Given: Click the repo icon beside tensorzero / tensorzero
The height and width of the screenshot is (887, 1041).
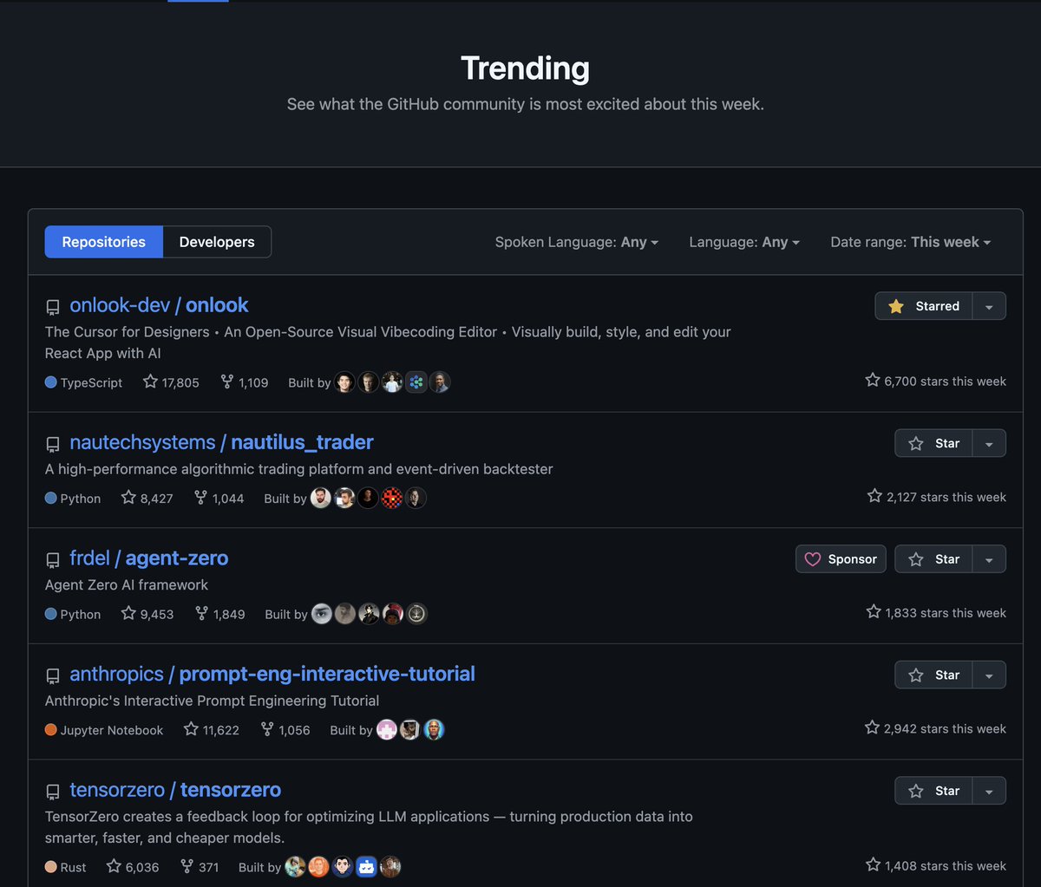Looking at the screenshot, I should [53, 792].
